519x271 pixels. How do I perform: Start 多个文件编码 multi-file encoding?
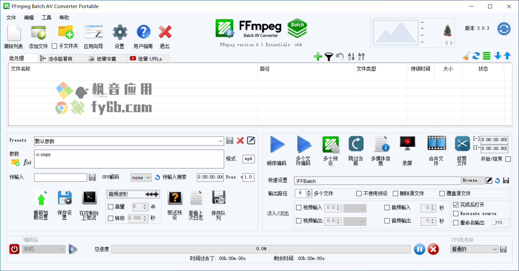click(304, 145)
